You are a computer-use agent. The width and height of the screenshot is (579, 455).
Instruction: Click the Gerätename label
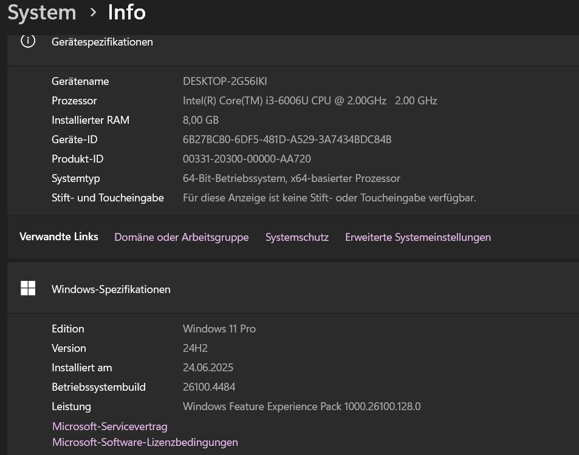80,81
